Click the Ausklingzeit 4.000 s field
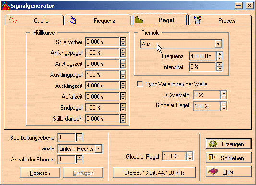The image size is (256, 185). 102,86
